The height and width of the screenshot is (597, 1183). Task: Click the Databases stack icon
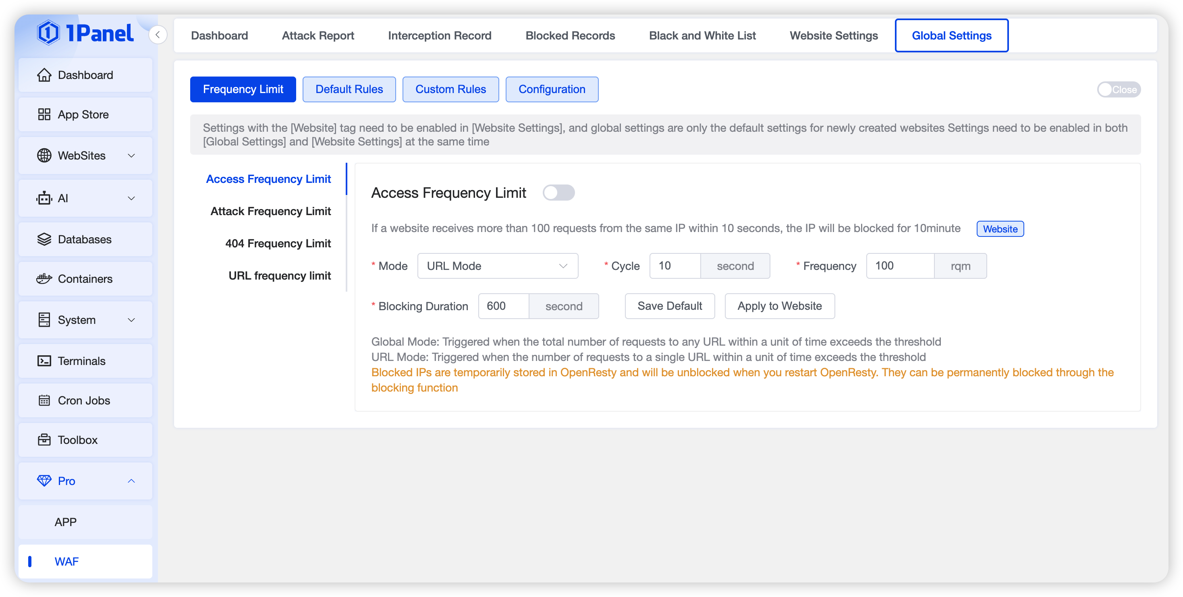pyautogui.click(x=44, y=239)
